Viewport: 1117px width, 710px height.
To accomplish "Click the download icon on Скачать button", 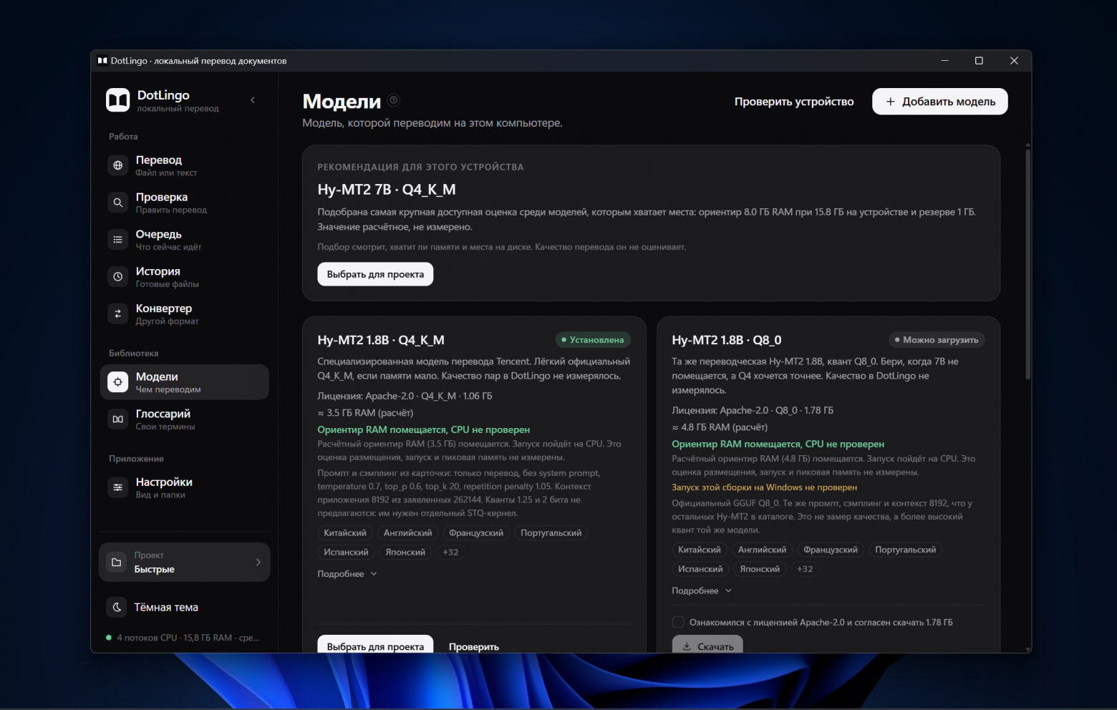I will 687,646.
